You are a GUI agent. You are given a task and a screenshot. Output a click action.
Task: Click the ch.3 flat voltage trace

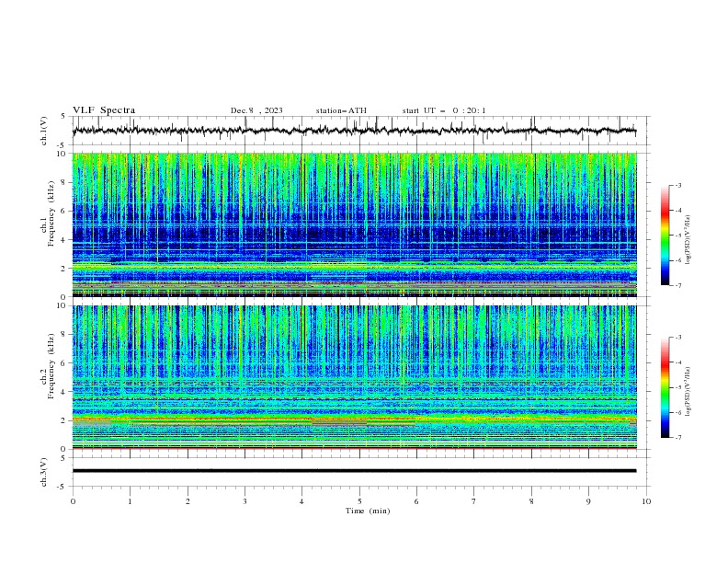(354, 471)
